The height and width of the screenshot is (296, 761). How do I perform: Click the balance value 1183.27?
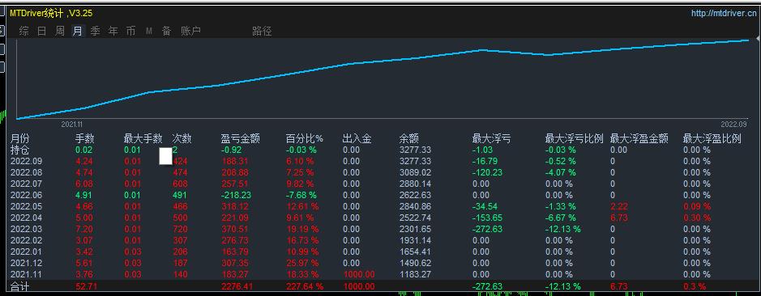415,274
